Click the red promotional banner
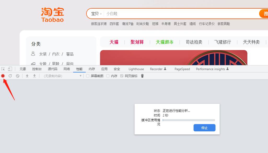This screenshot has height=153, width=268. pyautogui.click(x=174, y=58)
